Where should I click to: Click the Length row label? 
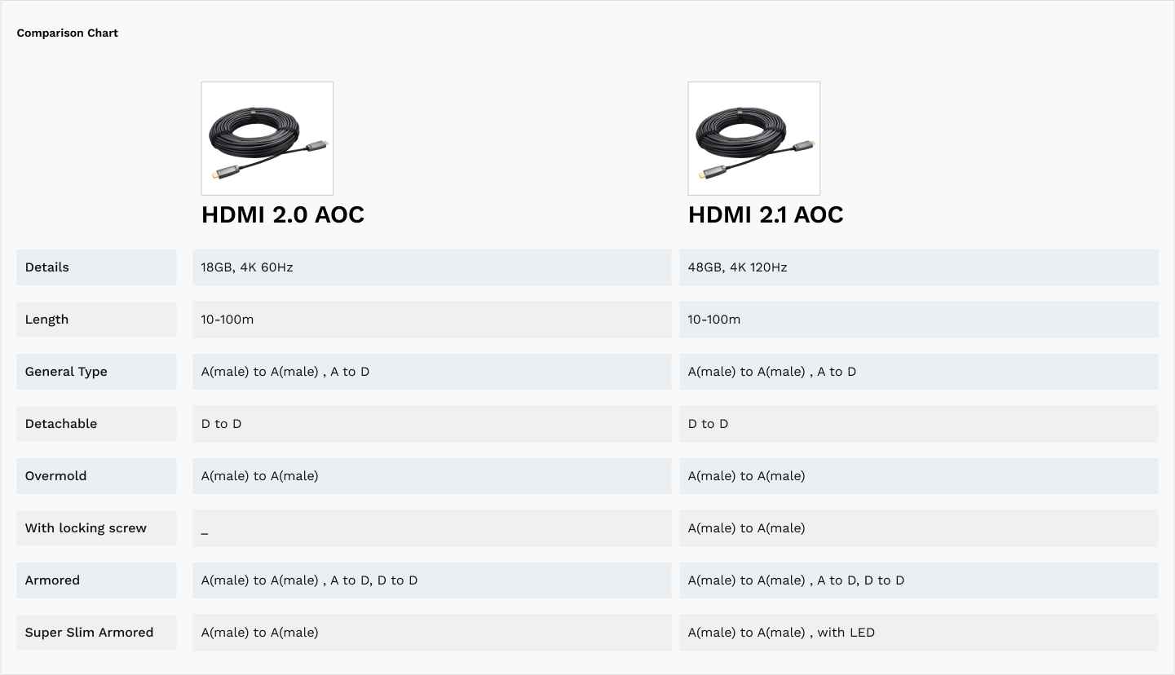pos(46,320)
